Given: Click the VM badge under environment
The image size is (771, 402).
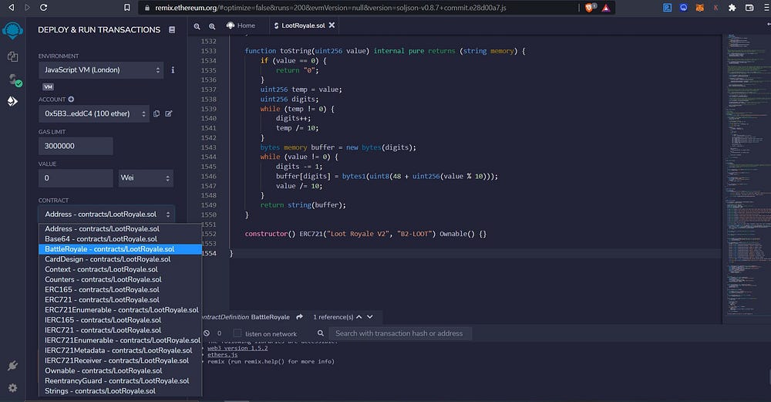Looking at the screenshot, I should (48, 87).
